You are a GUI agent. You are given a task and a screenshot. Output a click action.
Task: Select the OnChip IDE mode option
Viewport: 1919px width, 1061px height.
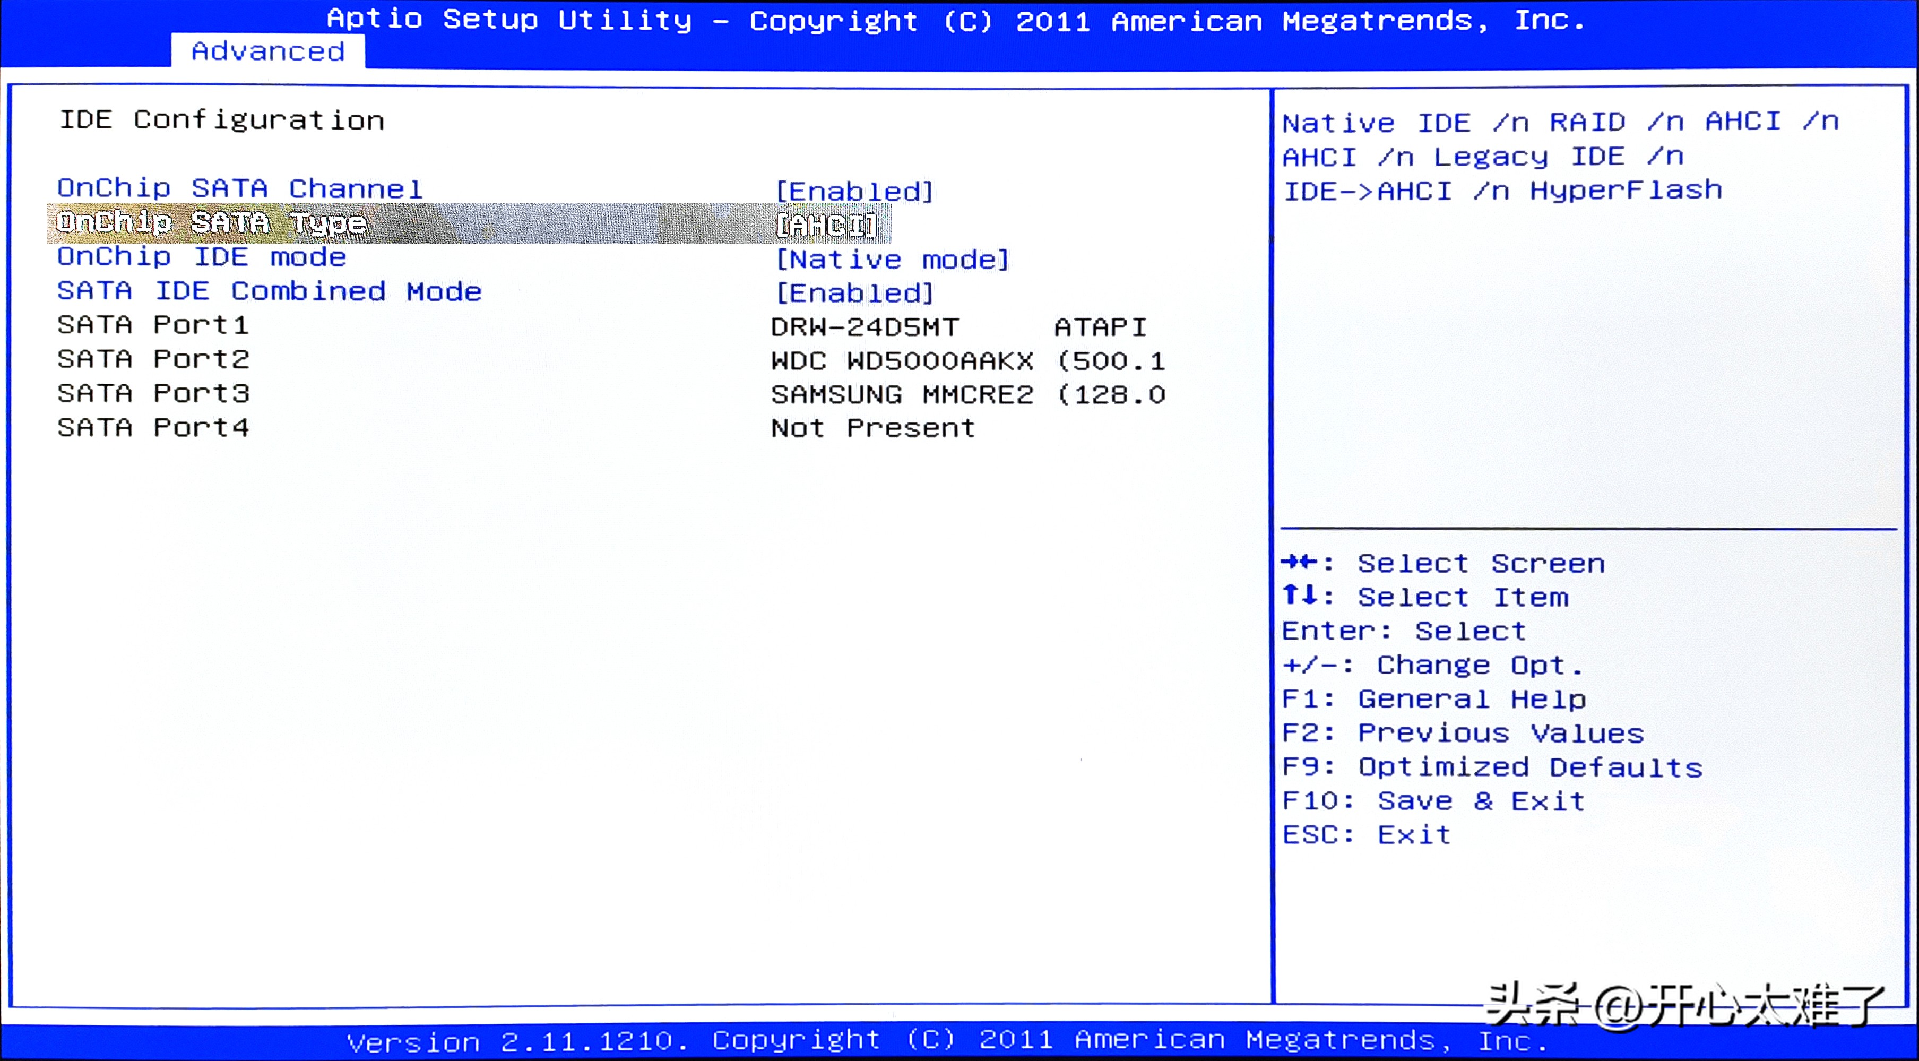click(x=202, y=257)
